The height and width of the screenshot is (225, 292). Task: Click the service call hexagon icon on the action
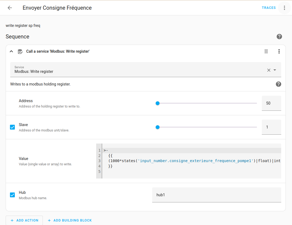[x=20, y=51]
